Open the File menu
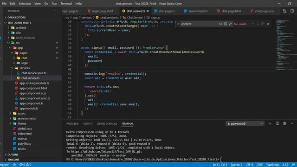 [x=4, y=4]
